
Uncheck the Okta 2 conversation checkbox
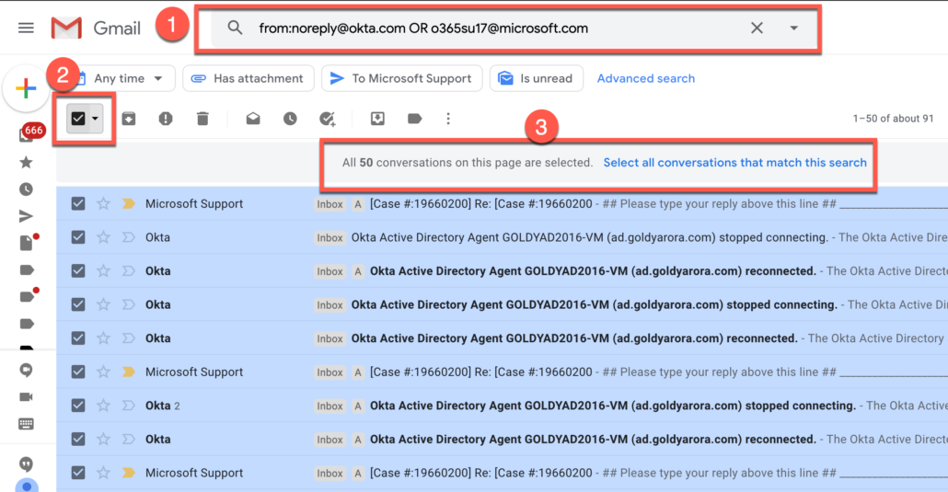click(x=78, y=406)
